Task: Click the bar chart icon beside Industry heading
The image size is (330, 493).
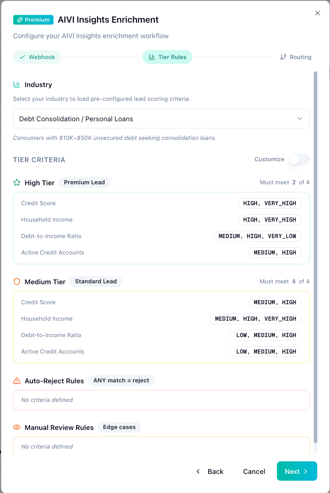Action: [x=16, y=84]
